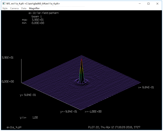Click the application icon in title bar
The width and height of the screenshot is (163, 131).
click(4, 4)
